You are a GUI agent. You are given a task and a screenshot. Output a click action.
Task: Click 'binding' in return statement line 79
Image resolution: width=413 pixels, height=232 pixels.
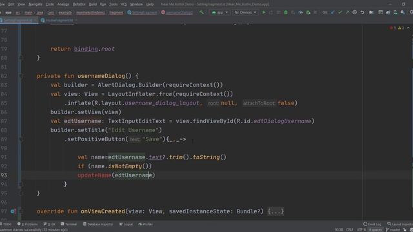tap(86, 49)
